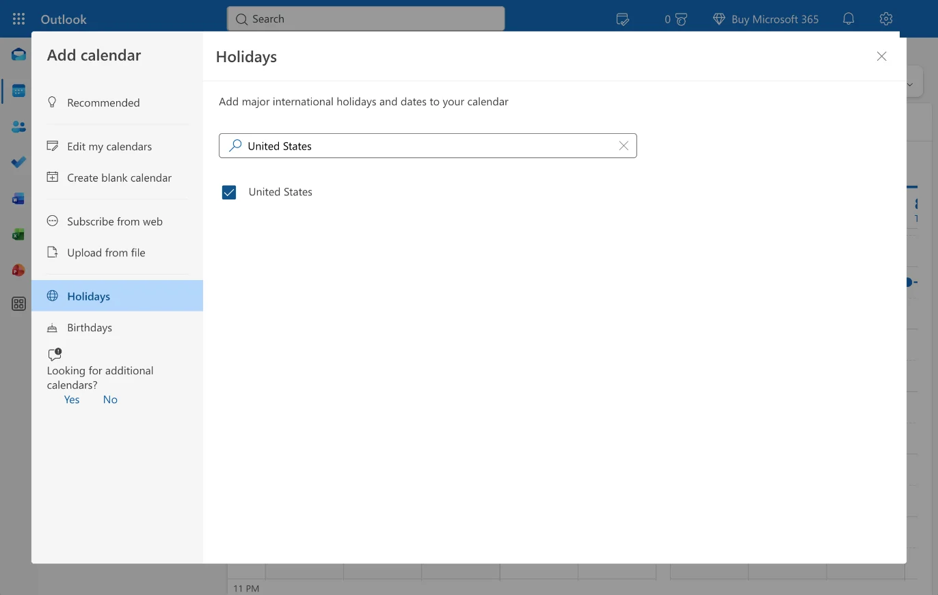Select the Holidays section

click(117, 296)
